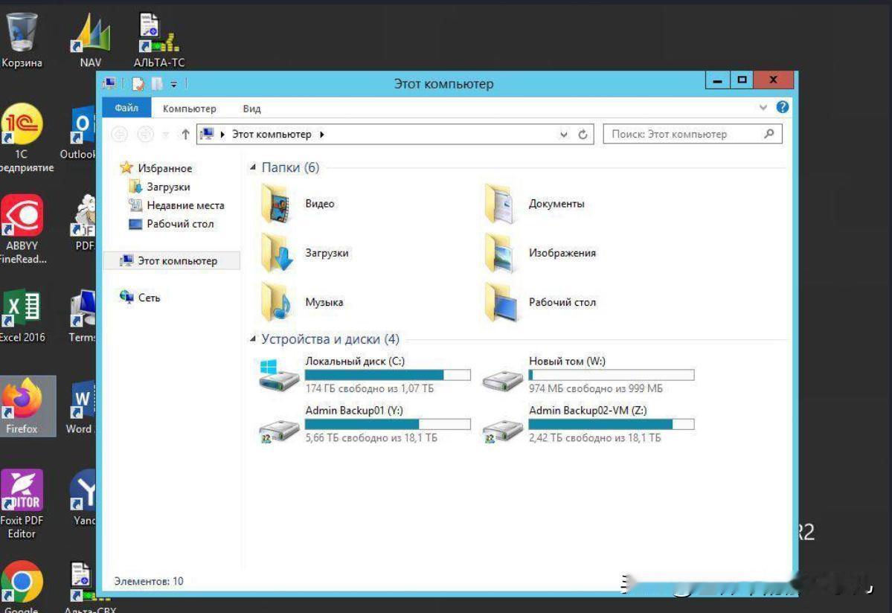Click the system menu icon in the title bar

(110, 83)
